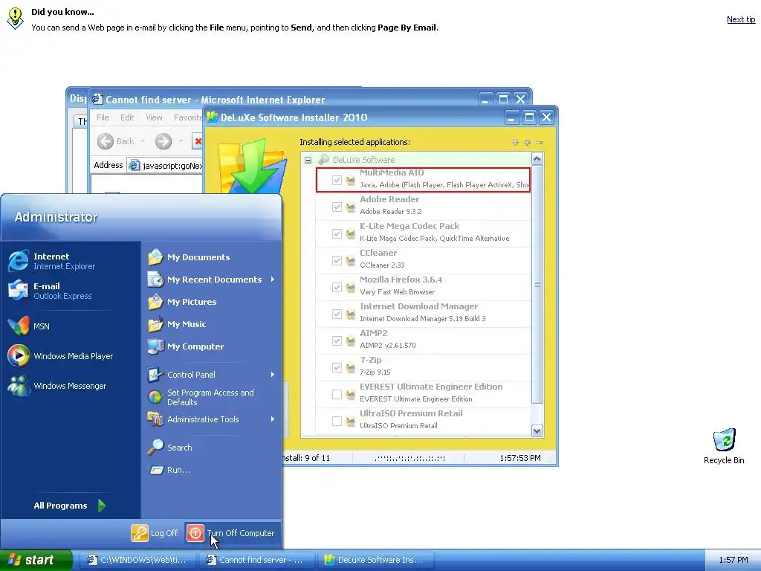Click the Next tip link
This screenshot has width=761, height=571.
741,19
